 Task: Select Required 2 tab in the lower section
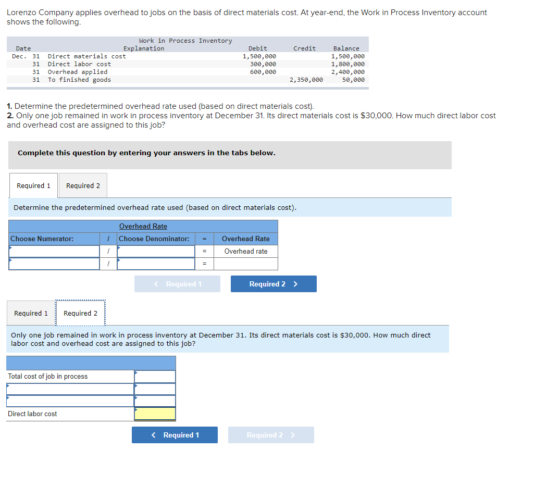point(81,313)
